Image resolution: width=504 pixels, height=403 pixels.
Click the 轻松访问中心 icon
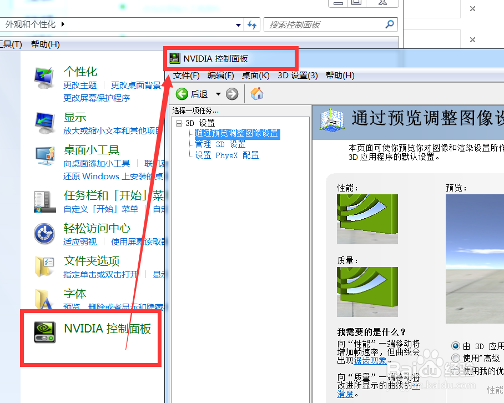[44, 234]
